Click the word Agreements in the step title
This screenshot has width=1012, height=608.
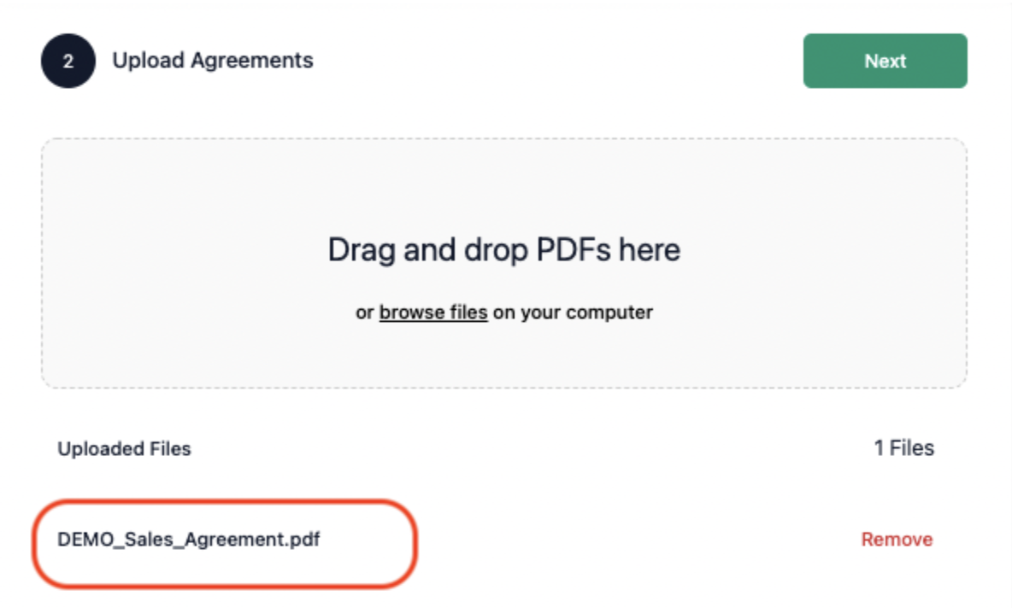251,61
